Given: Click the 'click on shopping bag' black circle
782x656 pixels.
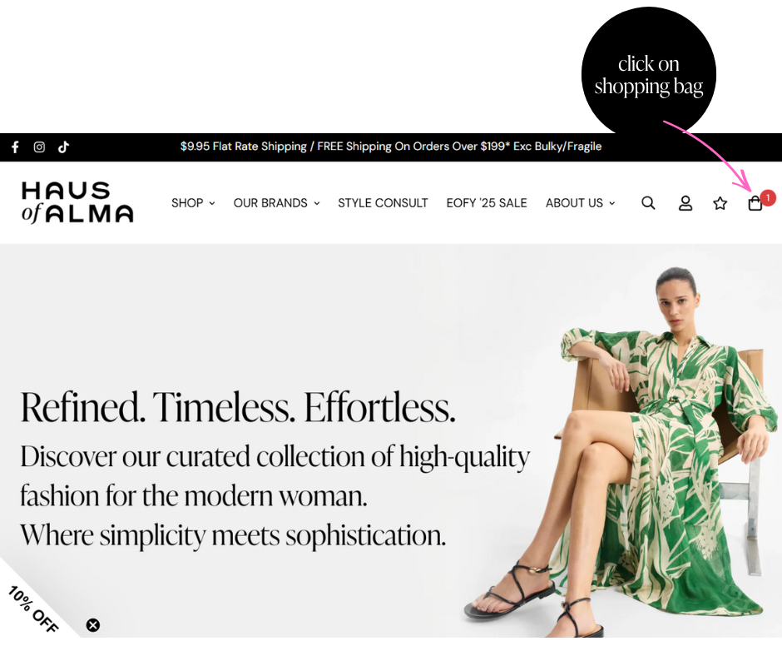Looking at the screenshot, I should (648, 74).
